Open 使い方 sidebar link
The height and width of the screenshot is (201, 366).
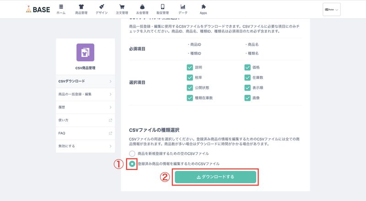coord(86,120)
